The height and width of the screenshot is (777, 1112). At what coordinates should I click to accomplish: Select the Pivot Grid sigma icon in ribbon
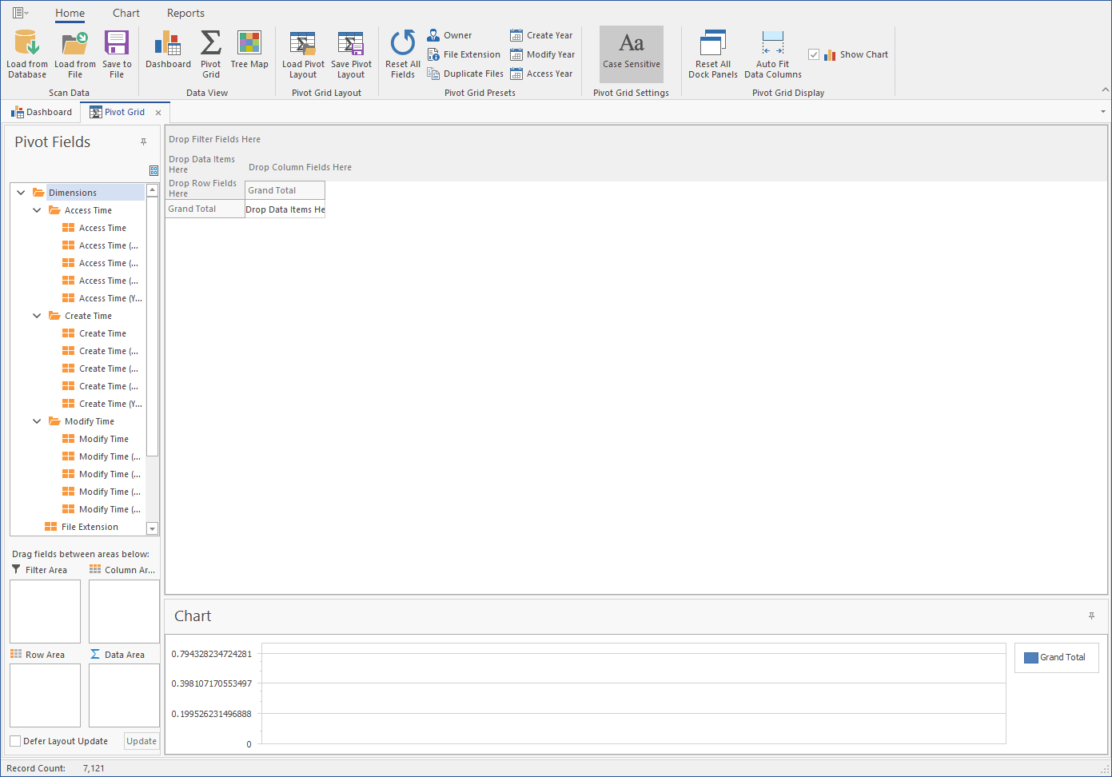click(211, 42)
